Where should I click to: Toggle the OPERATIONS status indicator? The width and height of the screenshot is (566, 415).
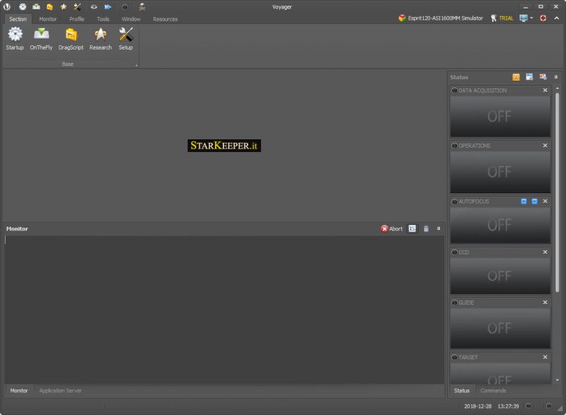[x=454, y=146]
